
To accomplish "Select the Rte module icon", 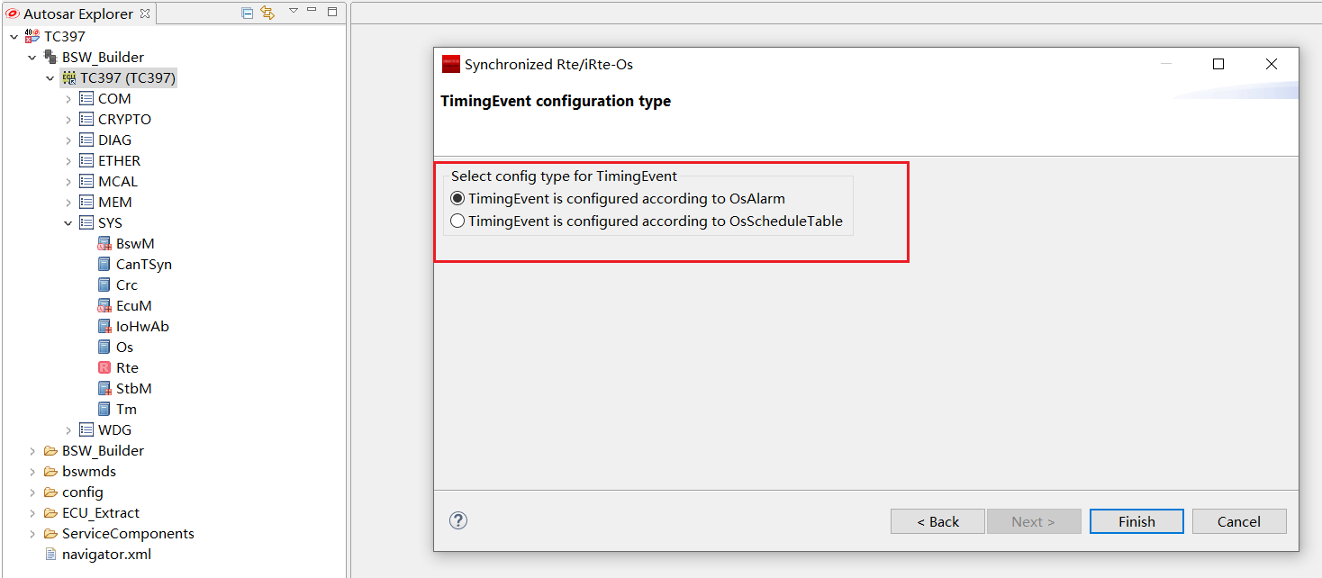I will (x=104, y=367).
